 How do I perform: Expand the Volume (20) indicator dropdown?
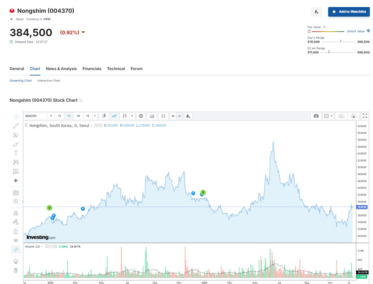tap(42, 247)
